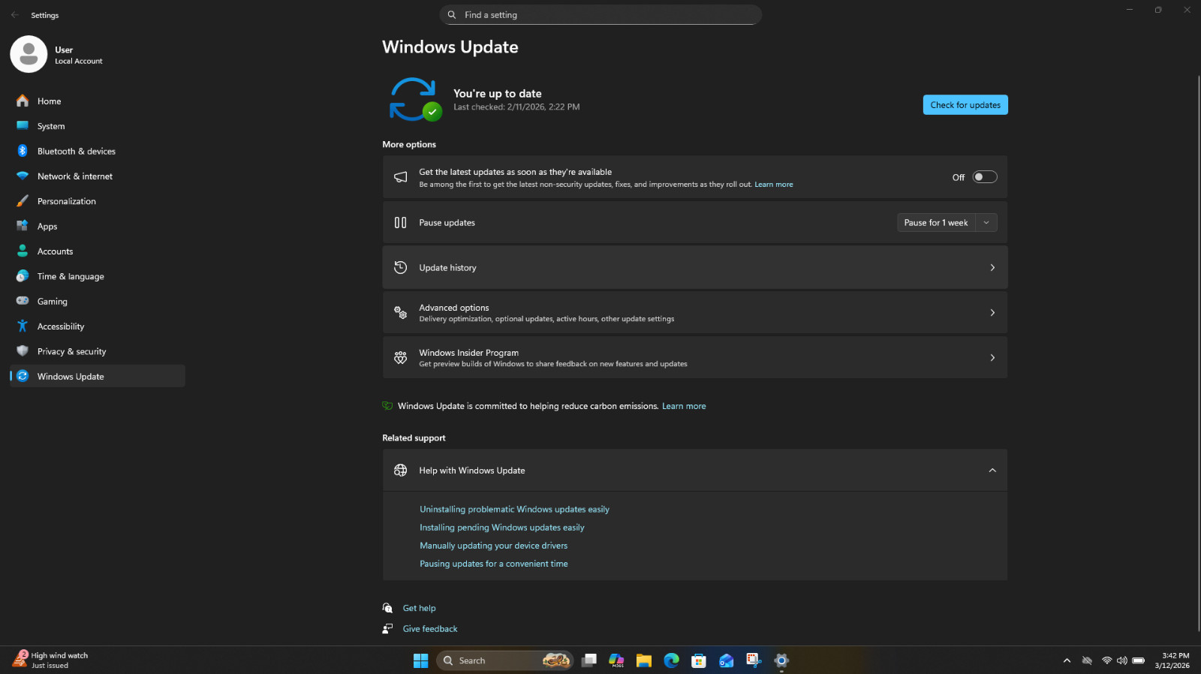The height and width of the screenshot is (674, 1201).
Task: Click the Advanced options gears icon
Action: click(x=401, y=313)
